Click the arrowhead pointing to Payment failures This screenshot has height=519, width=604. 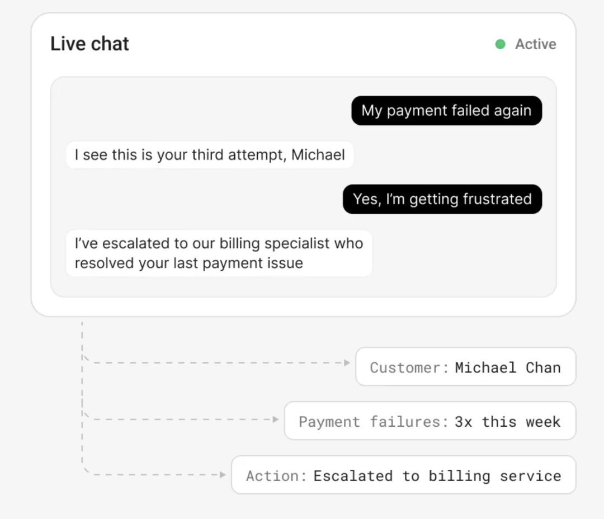(276, 419)
